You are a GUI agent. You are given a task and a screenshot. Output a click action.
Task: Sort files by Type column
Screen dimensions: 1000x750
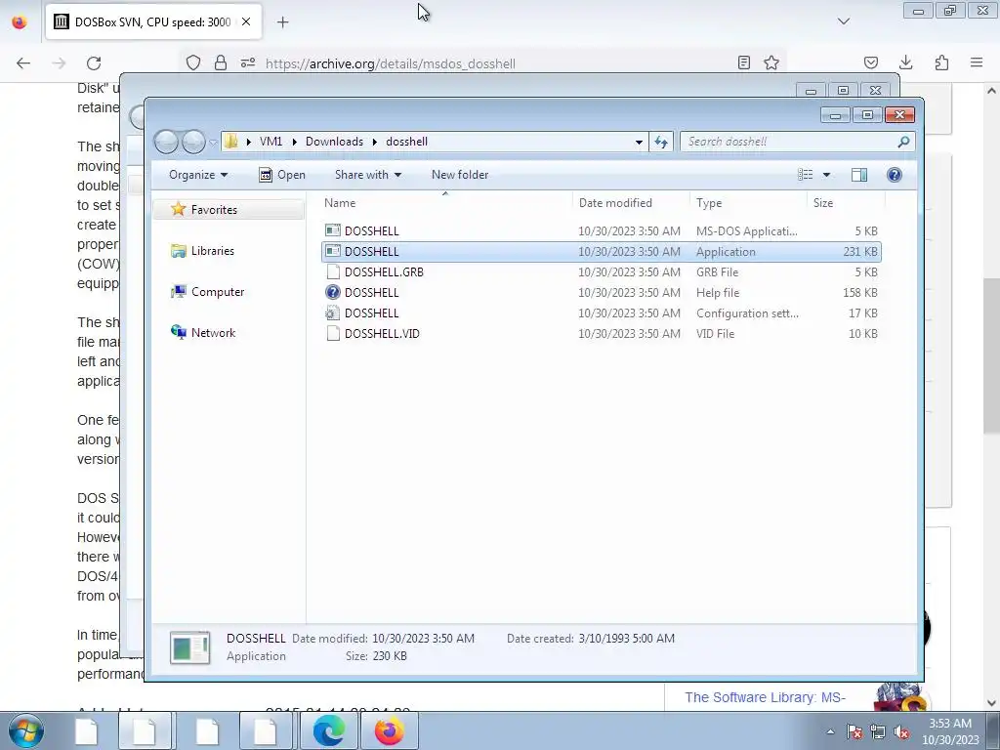pos(748,203)
